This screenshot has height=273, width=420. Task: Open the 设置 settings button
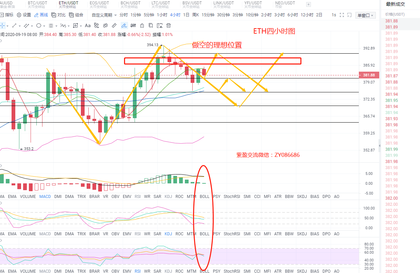coord(24,15)
